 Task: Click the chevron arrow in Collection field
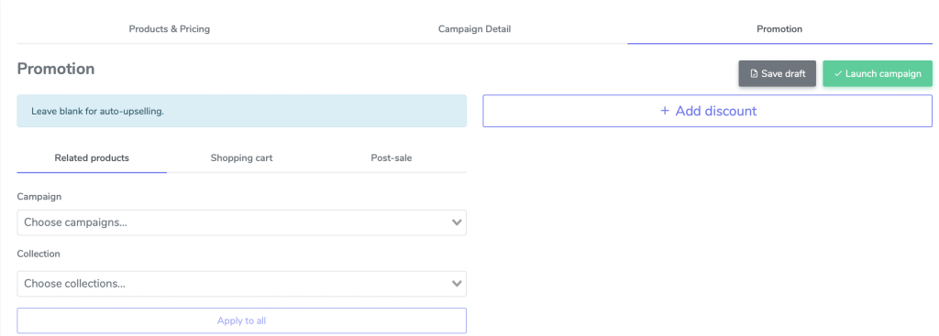coord(457,284)
